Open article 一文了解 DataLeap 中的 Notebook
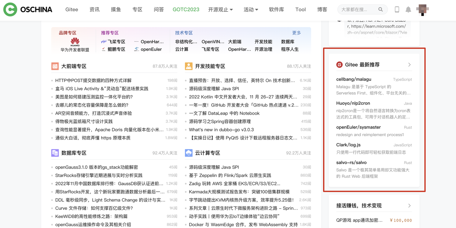Viewport: 456px width, 228px height. [224, 113]
